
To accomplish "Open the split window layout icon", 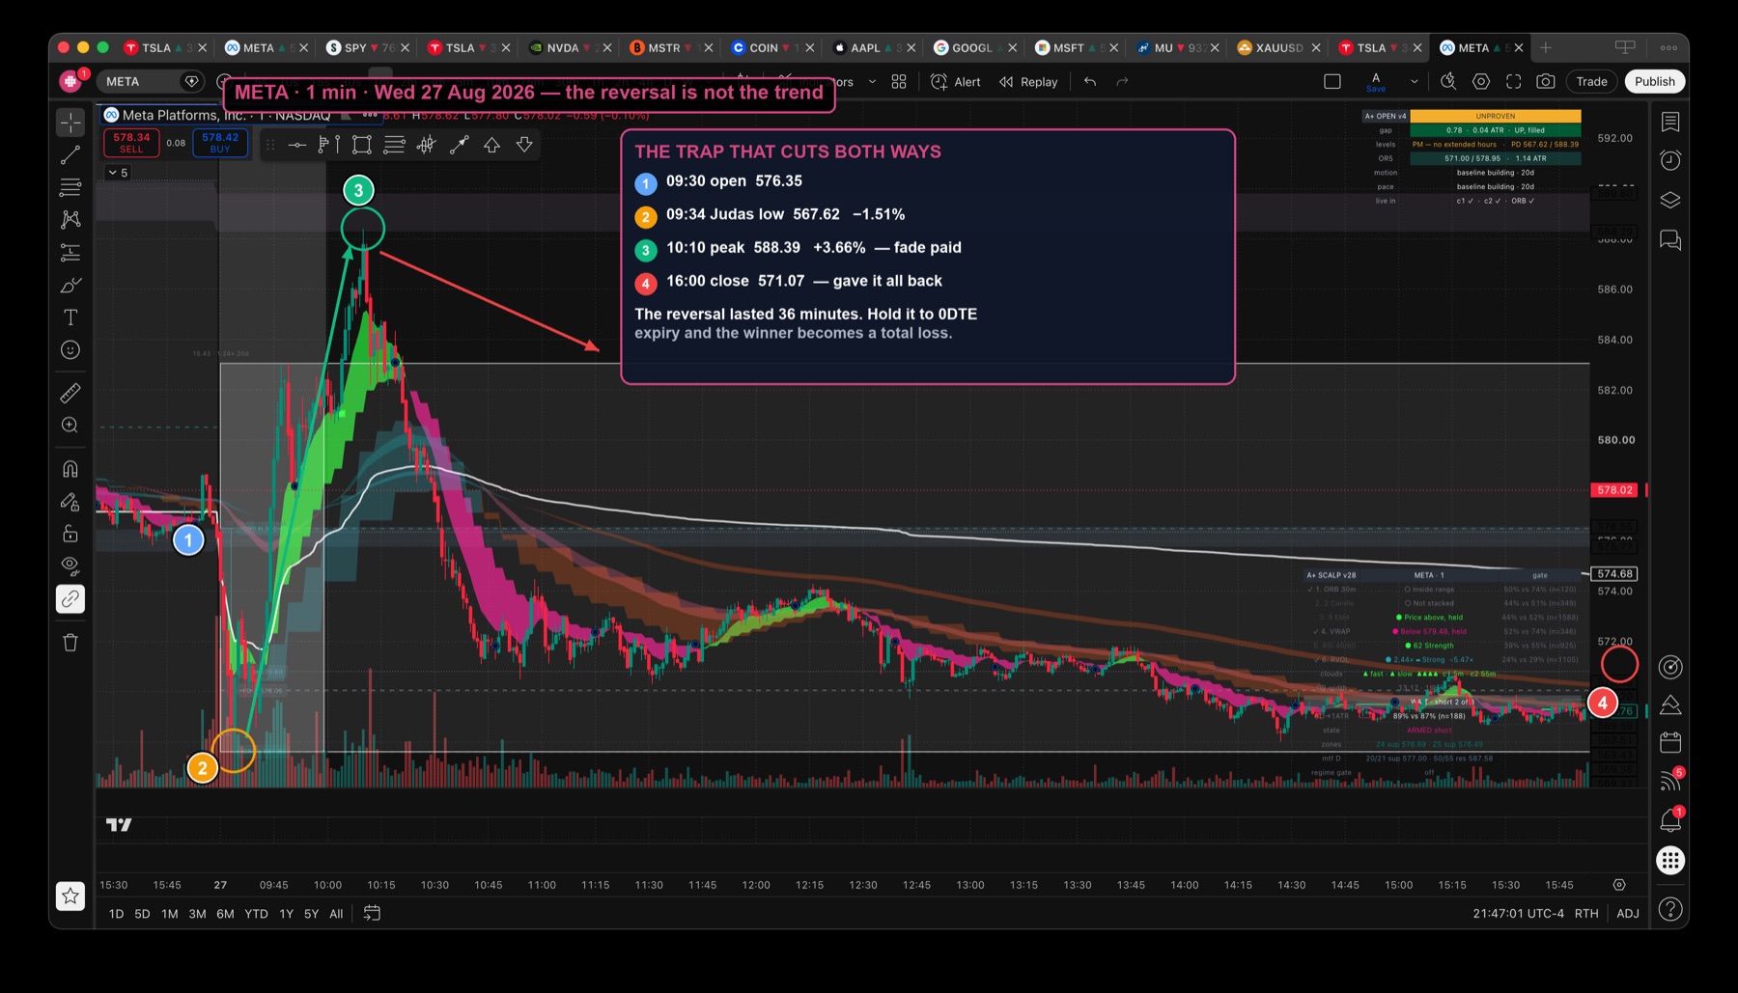I will [1625, 47].
